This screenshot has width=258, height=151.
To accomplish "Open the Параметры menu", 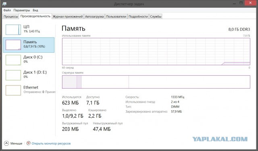I will pyautogui.click(x=22, y=10).
